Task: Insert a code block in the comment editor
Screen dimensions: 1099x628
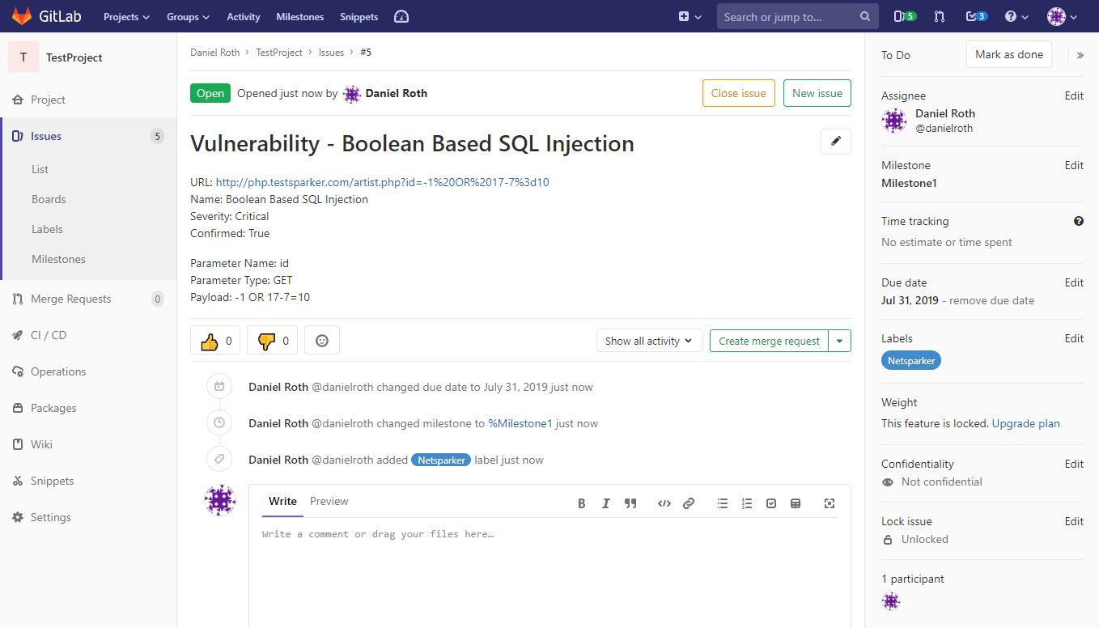Action: pyautogui.click(x=664, y=503)
